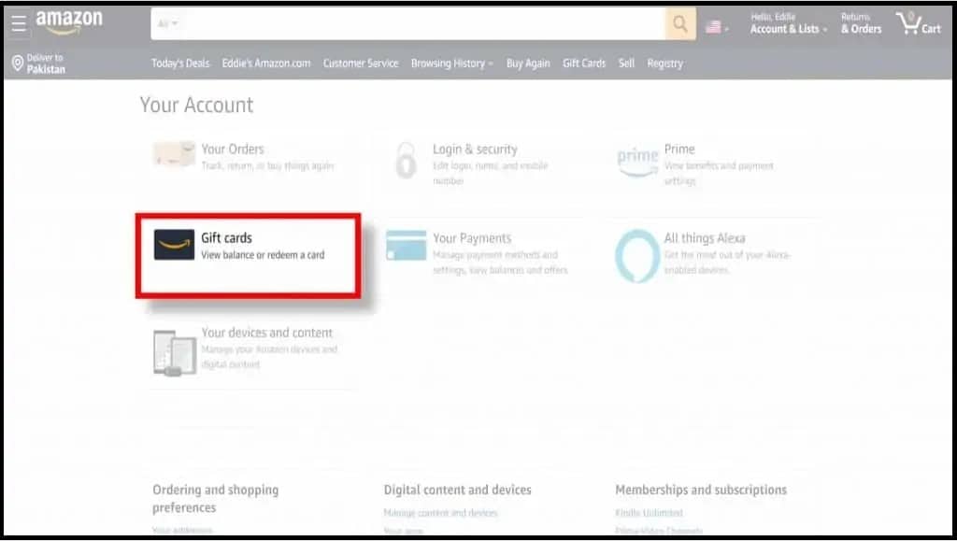Click 'View balance or redeem a card' text
This screenshot has width=957, height=541.
tap(263, 255)
